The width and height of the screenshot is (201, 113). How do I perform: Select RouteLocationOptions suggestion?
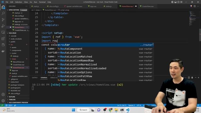[x=106, y=72]
